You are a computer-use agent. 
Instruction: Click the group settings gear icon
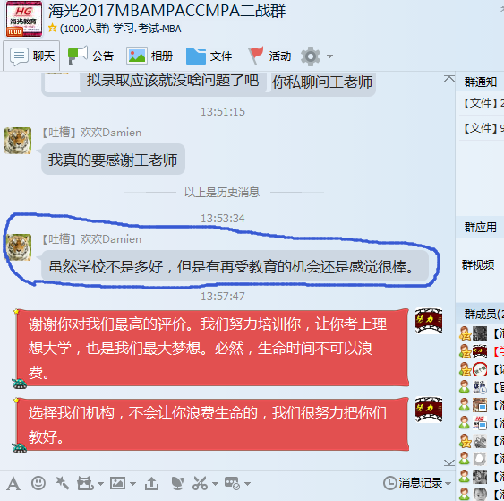(x=311, y=56)
